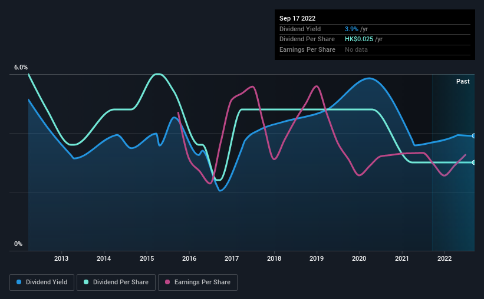Click the 2019 x-axis label
The height and width of the screenshot is (299, 484).
[317, 258]
